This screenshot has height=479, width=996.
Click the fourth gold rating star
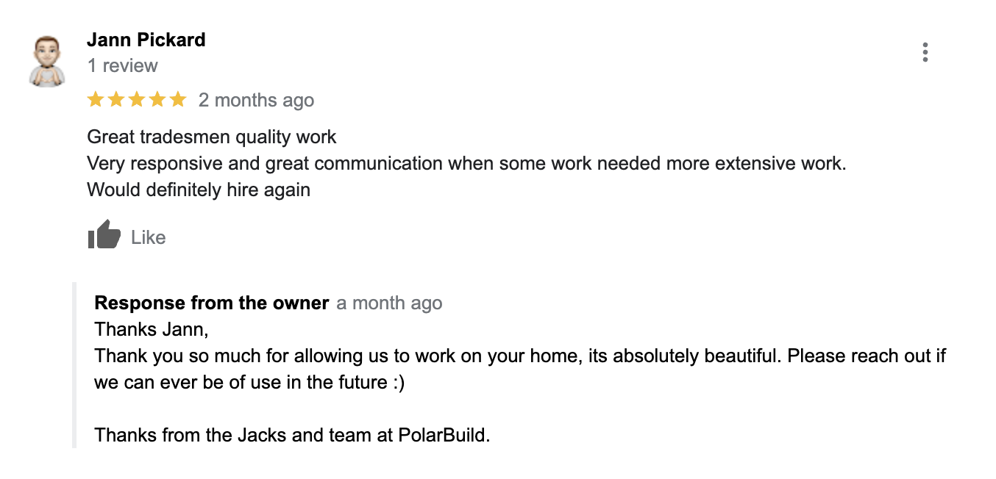click(x=157, y=100)
